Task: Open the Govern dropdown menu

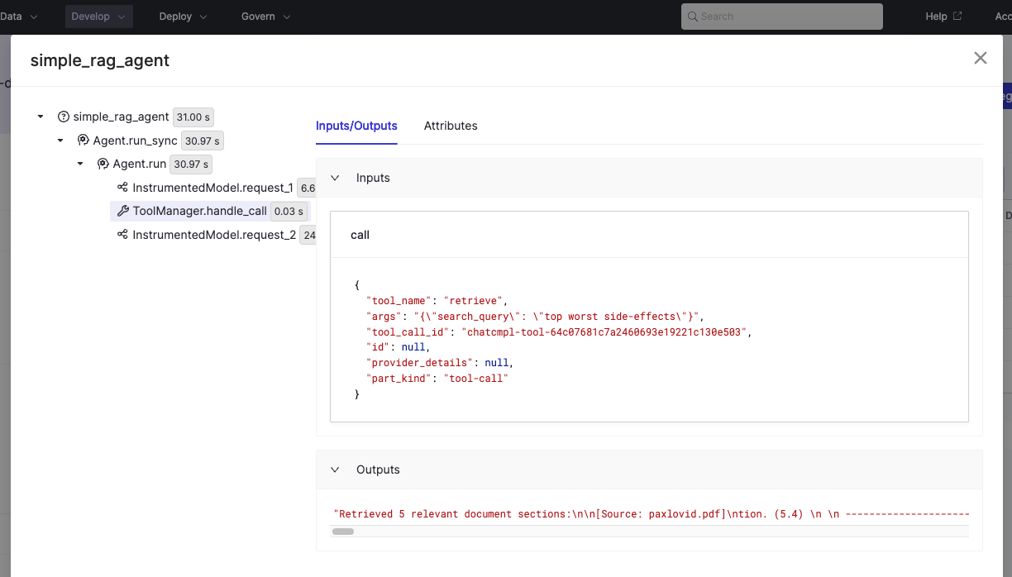Action: 265,17
